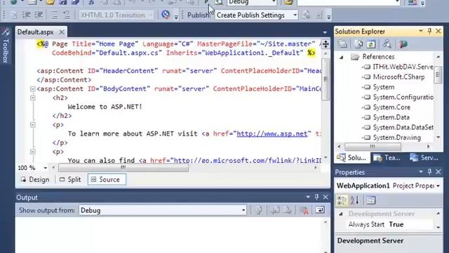Click Solution Explorer horizontal scrollbar thumb
Viewport: 449px width, 253px height.
373,147
